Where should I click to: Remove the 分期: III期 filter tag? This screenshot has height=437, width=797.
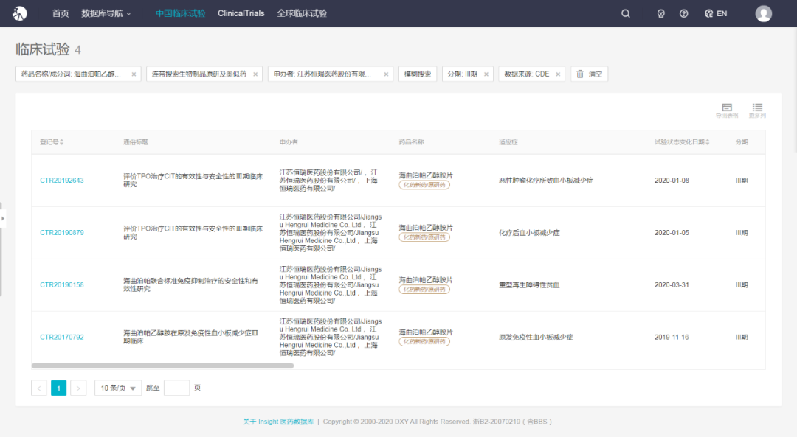(x=486, y=74)
